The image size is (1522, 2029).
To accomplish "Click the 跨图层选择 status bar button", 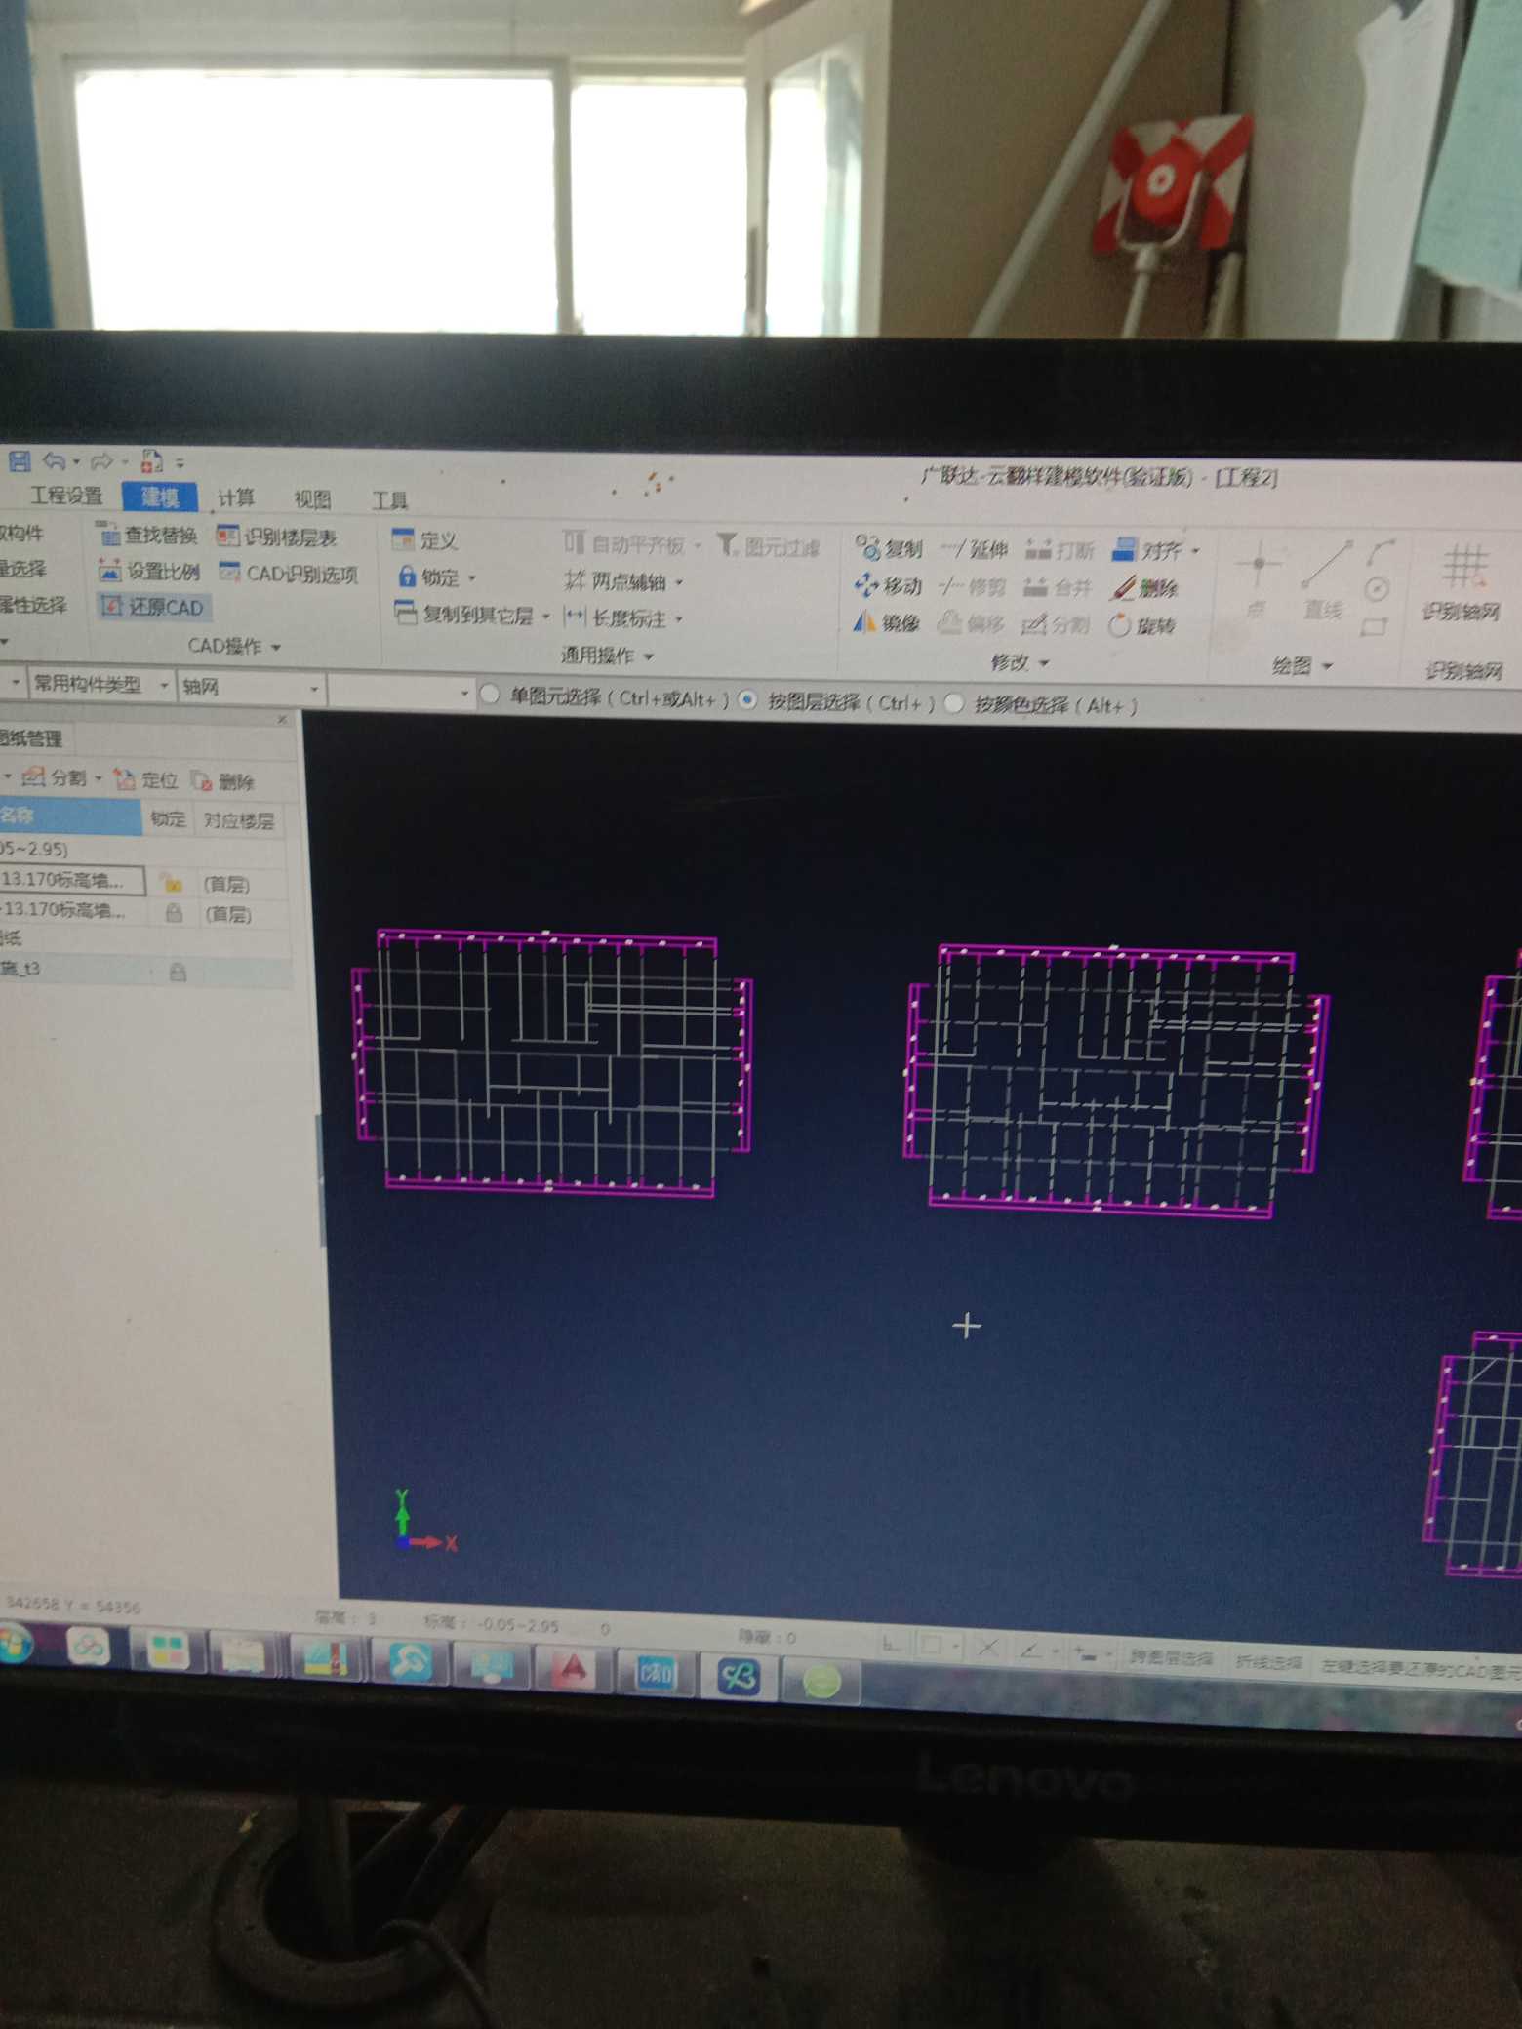I will click(1170, 1657).
